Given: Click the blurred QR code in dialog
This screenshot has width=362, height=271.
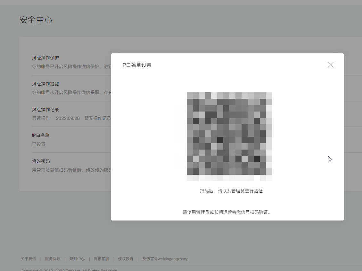Looking at the screenshot, I should coord(229,136).
